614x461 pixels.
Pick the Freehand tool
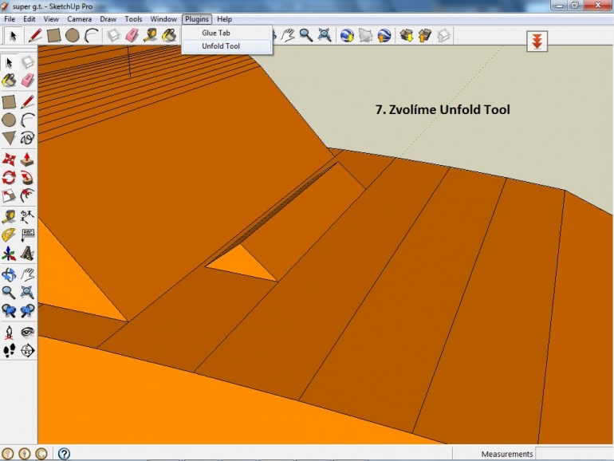27,138
